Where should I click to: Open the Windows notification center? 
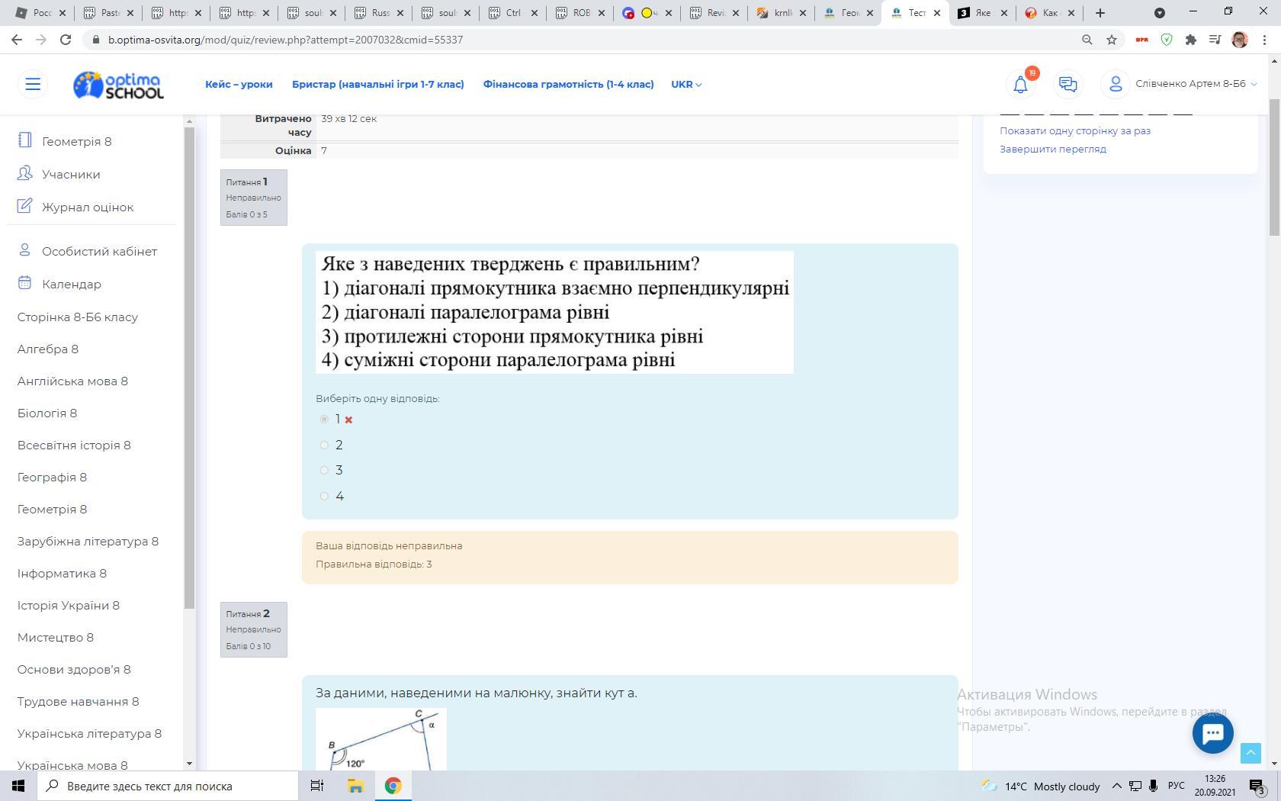(1257, 786)
